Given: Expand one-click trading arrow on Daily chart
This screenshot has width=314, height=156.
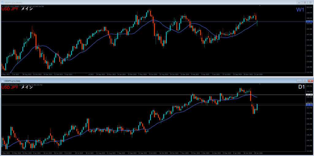Looking at the screenshot, I should [2, 85].
